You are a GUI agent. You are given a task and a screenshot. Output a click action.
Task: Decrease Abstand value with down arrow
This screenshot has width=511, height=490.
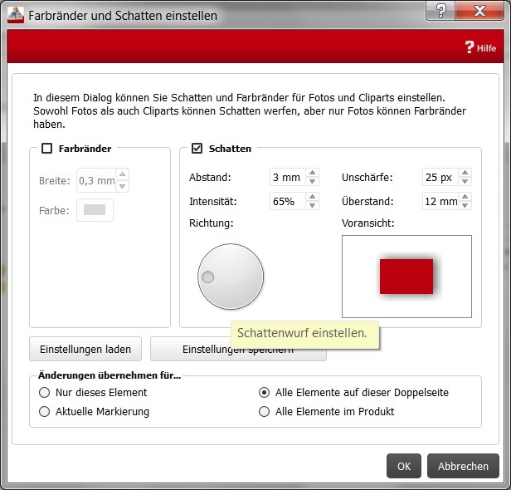click(x=312, y=182)
